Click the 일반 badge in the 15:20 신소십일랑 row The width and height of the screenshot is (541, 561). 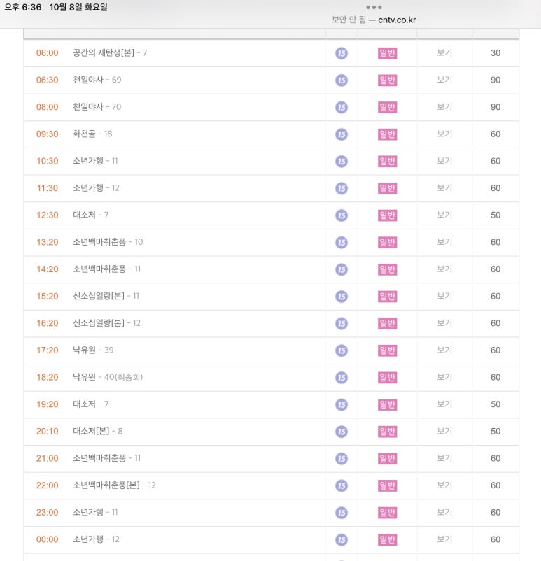(387, 297)
